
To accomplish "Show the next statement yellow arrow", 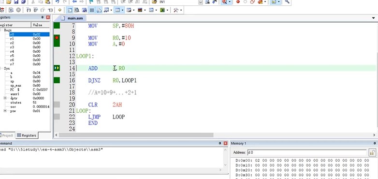I will click(59, 10).
